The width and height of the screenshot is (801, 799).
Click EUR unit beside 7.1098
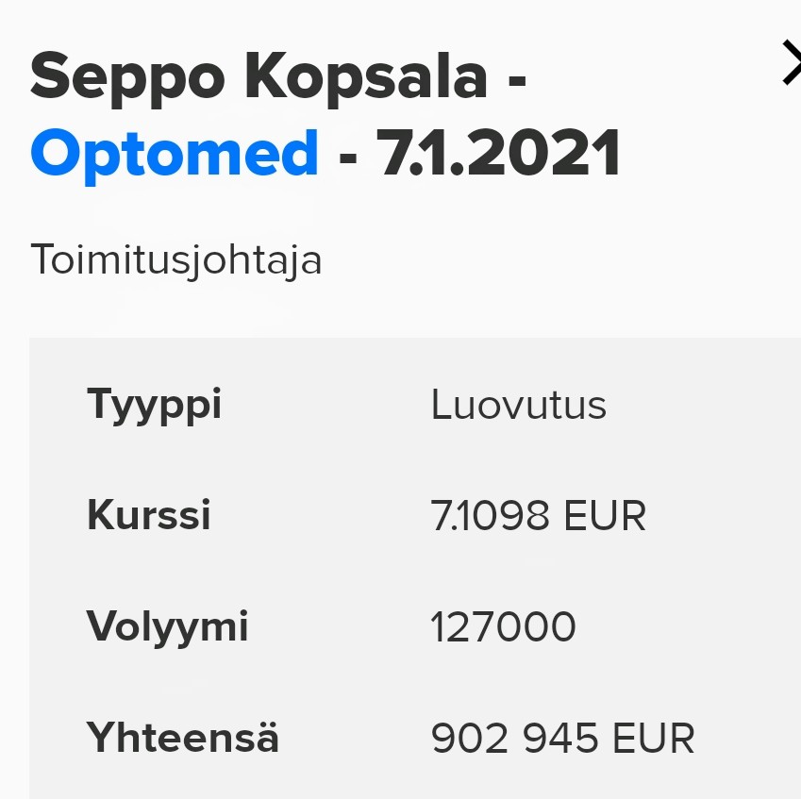605,516
